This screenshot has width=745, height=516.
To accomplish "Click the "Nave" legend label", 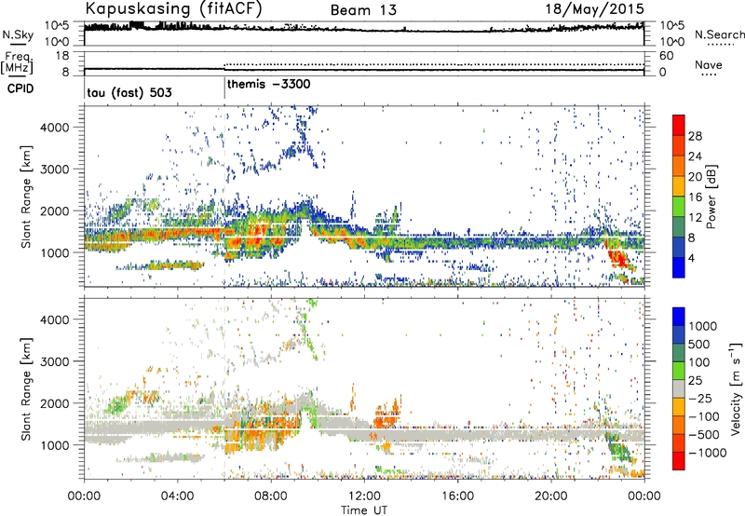I will point(709,65).
